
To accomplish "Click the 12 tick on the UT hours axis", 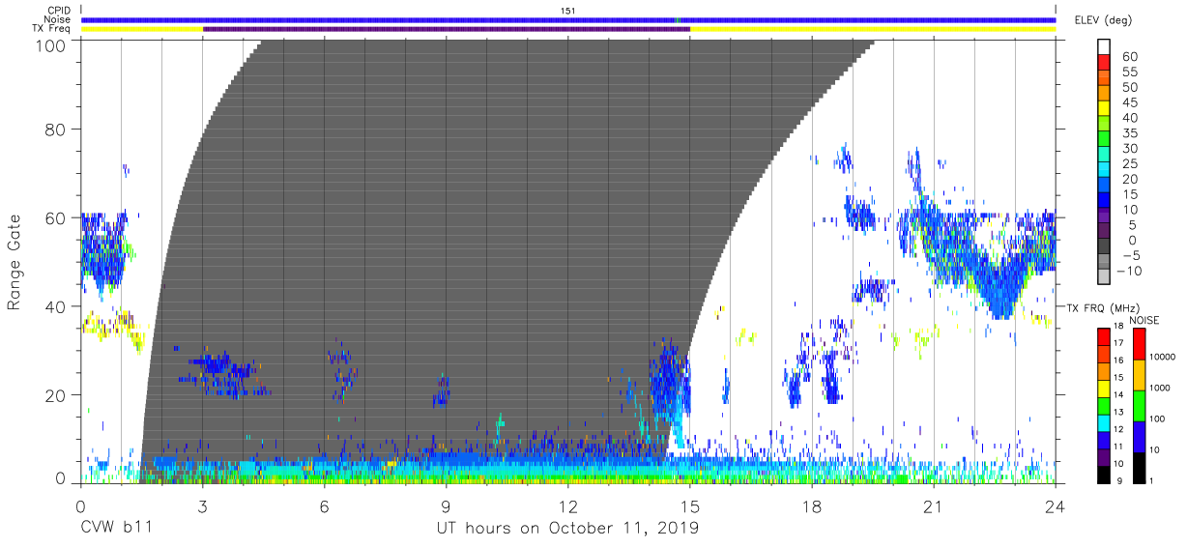I will click(x=567, y=505).
